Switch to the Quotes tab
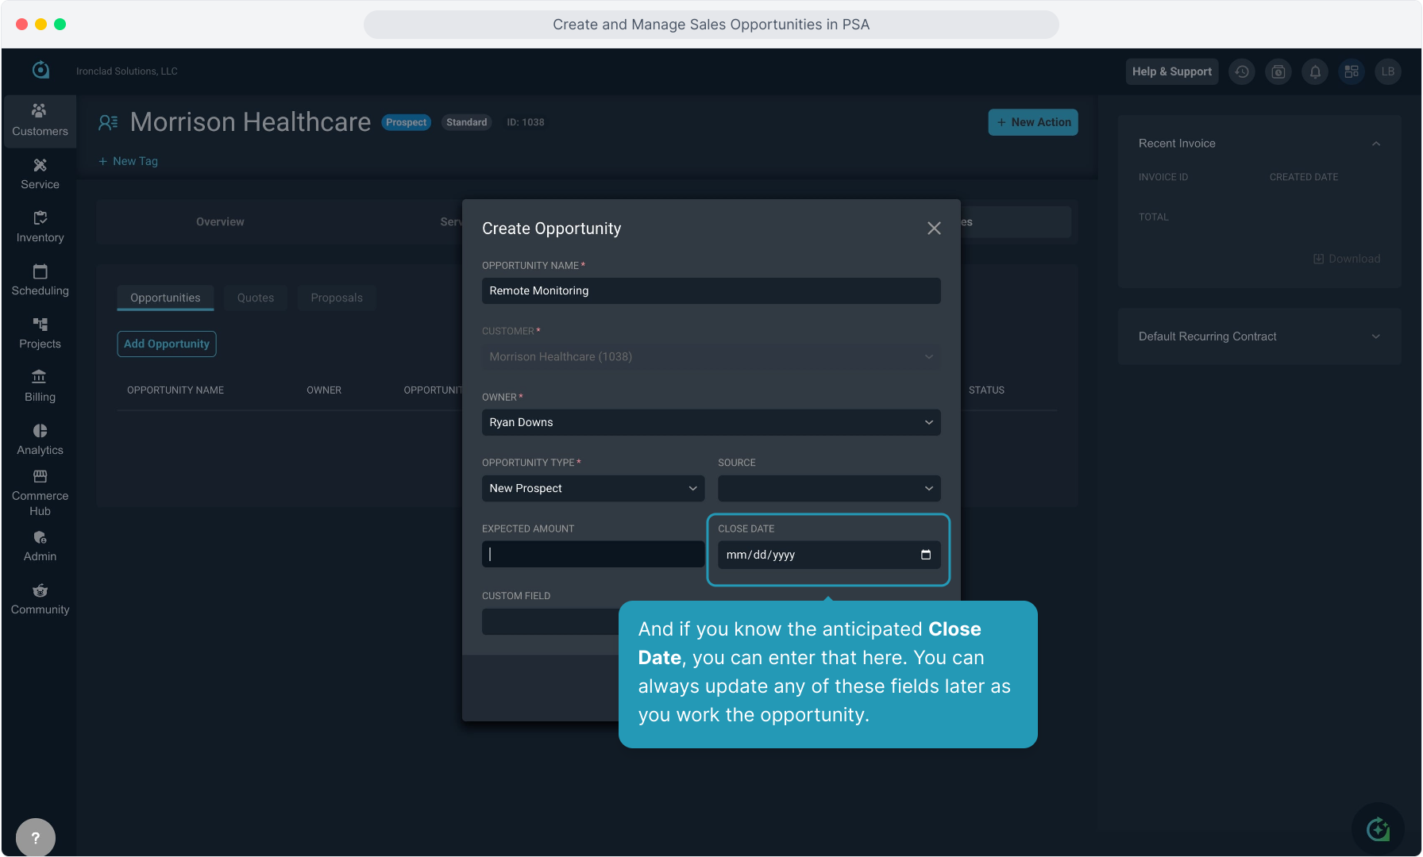1423x857 pixels. (256, 298)
